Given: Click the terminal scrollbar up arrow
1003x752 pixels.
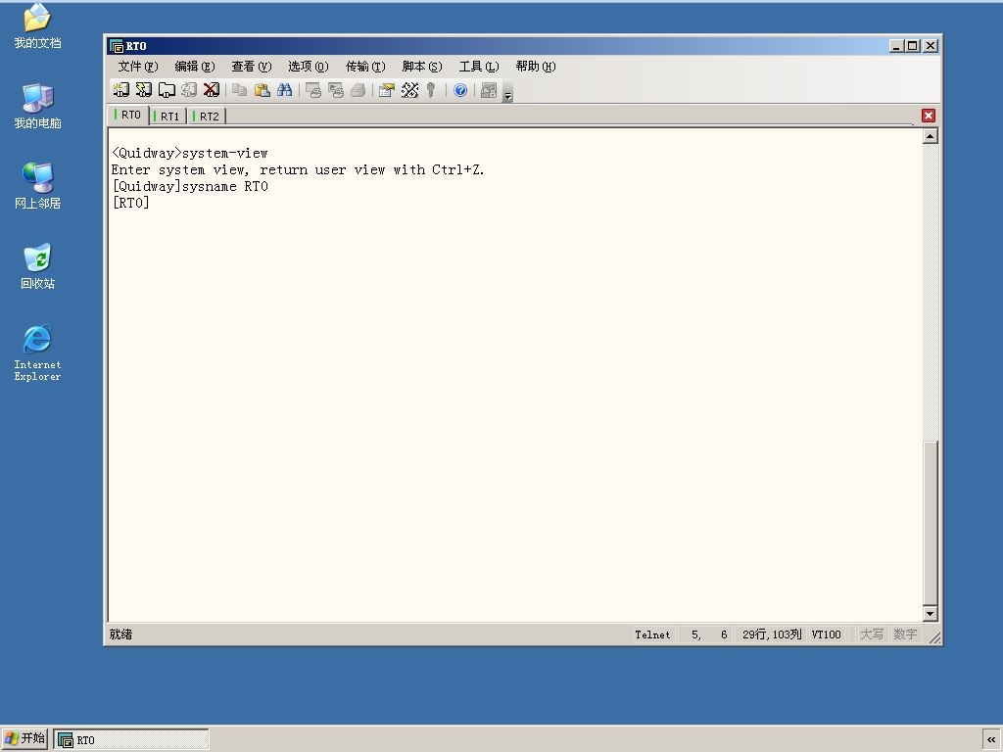Looking at the screenshot, I should 931,136.
